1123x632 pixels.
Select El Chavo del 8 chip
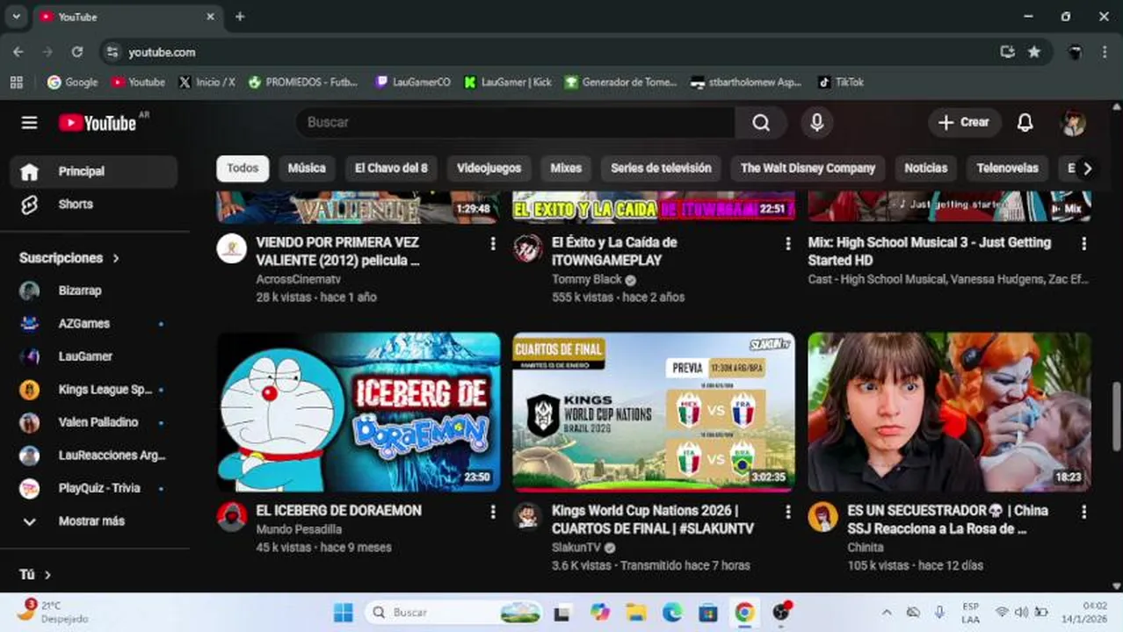[391, 169]
